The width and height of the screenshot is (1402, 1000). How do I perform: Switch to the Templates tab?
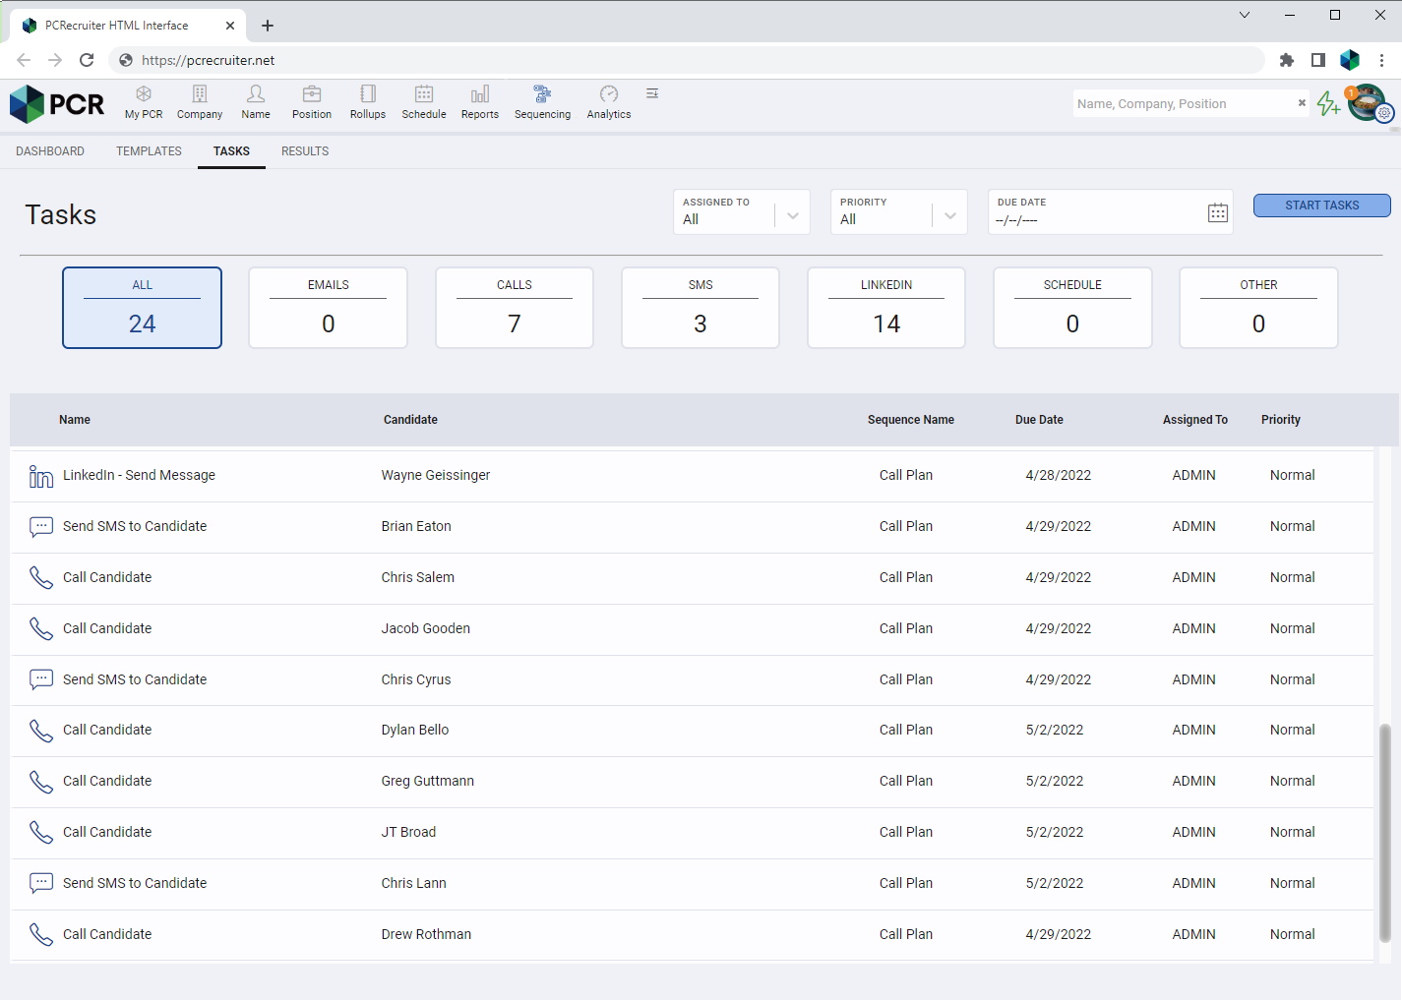click(149, 151)
